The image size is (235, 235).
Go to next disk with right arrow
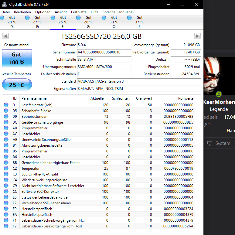click(x=197, y=36)
